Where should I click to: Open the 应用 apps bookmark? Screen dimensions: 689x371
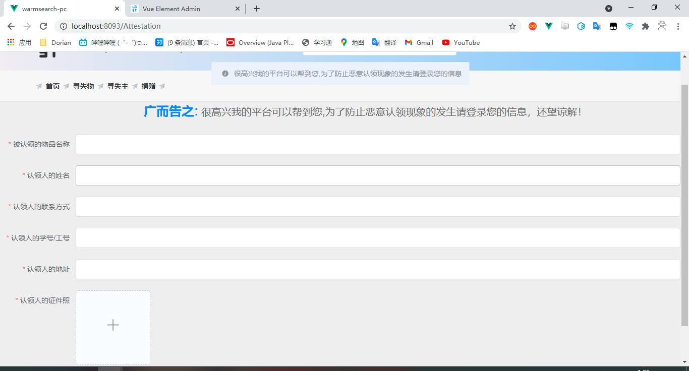tap(19, 42)
